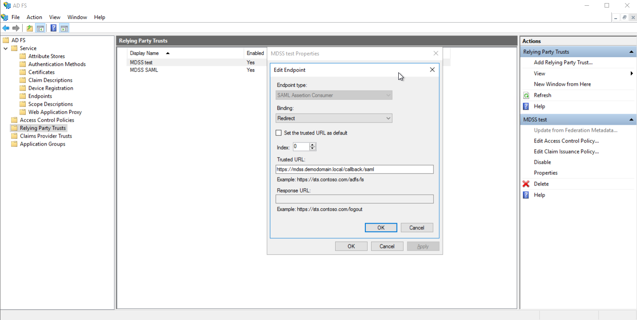
Task: Click the Endpoint type combo box
Action: [x=334, y=95]
